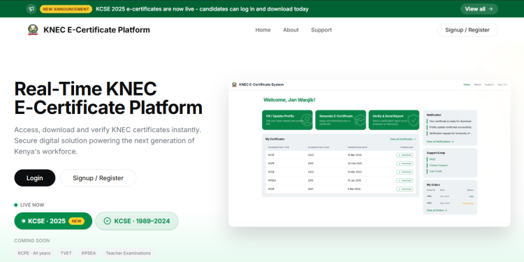The width and height of the screenshot is (524, 262).
Task: Click the KCPE - All years chip
Action: point(34,253)
